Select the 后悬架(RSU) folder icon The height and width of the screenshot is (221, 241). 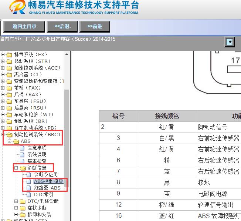(9, 108)
